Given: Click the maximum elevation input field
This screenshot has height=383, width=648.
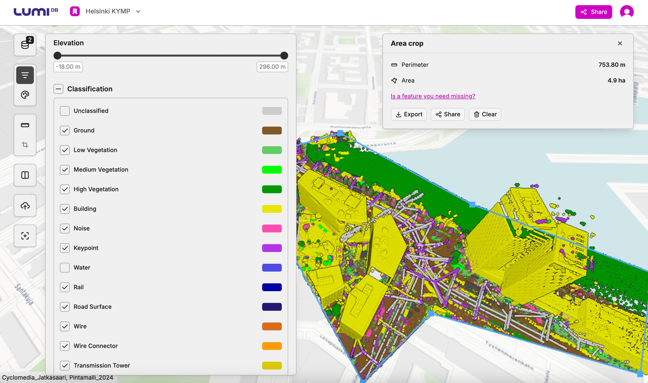Looking at the screenshot, I should point(272,67).
